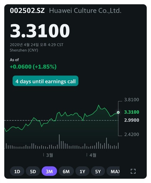This screenshot has height=183, width=151.
Task: Click the large 3.3100 price headline
Action: [x=40, y=31]
